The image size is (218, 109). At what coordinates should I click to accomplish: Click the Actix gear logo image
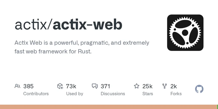pyautogui.click(x=185, y=33)
